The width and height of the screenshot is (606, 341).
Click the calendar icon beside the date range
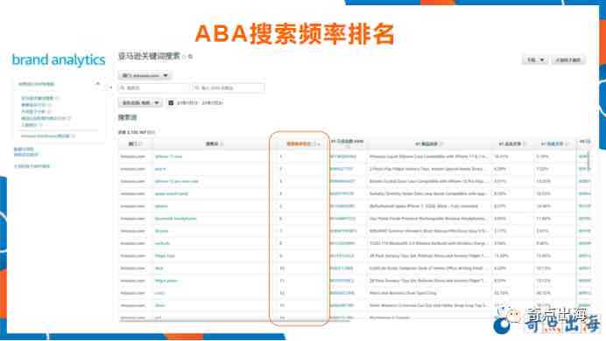[x=171, y=103]
